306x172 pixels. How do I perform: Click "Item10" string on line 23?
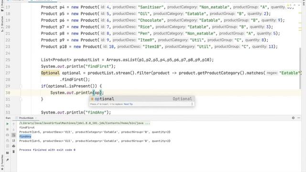[x=152, y=47]
